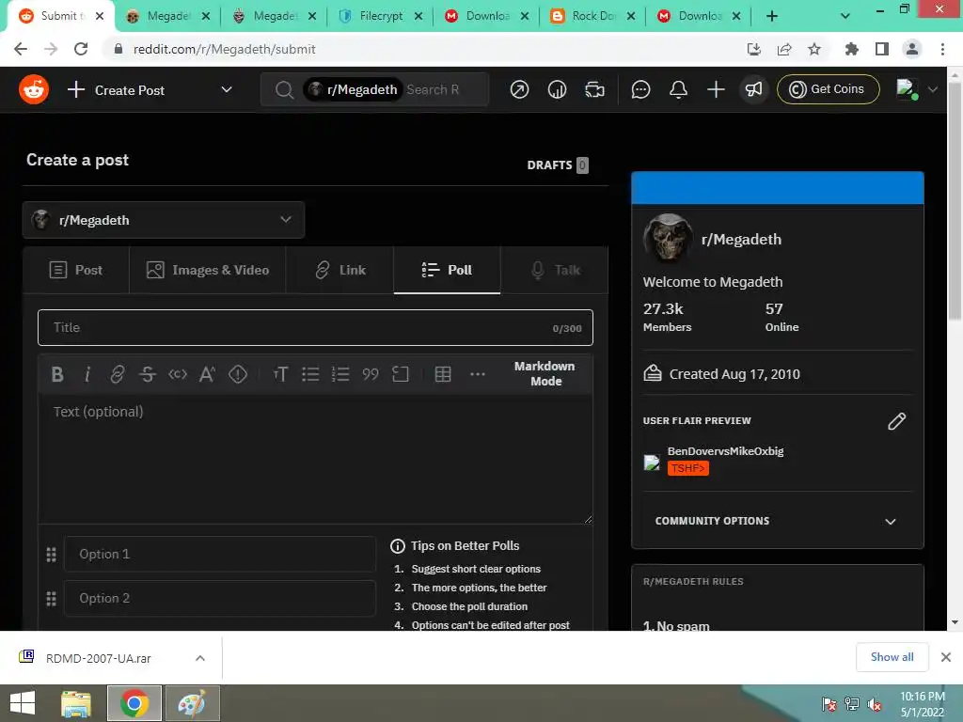Open Chrome extensions puzzle icon
The width and height of the screenshot is (963, 722).
click(x=851, y=49)
